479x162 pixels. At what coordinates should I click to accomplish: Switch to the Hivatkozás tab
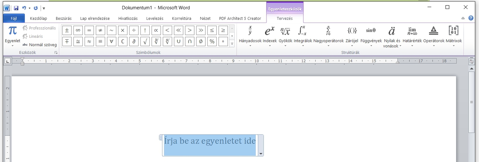128,18
